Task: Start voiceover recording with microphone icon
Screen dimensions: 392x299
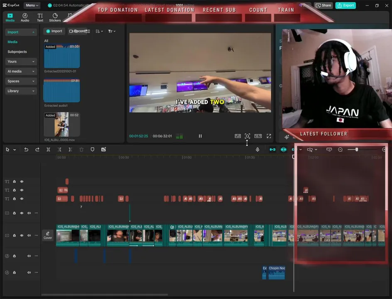Action: point(257,149)
